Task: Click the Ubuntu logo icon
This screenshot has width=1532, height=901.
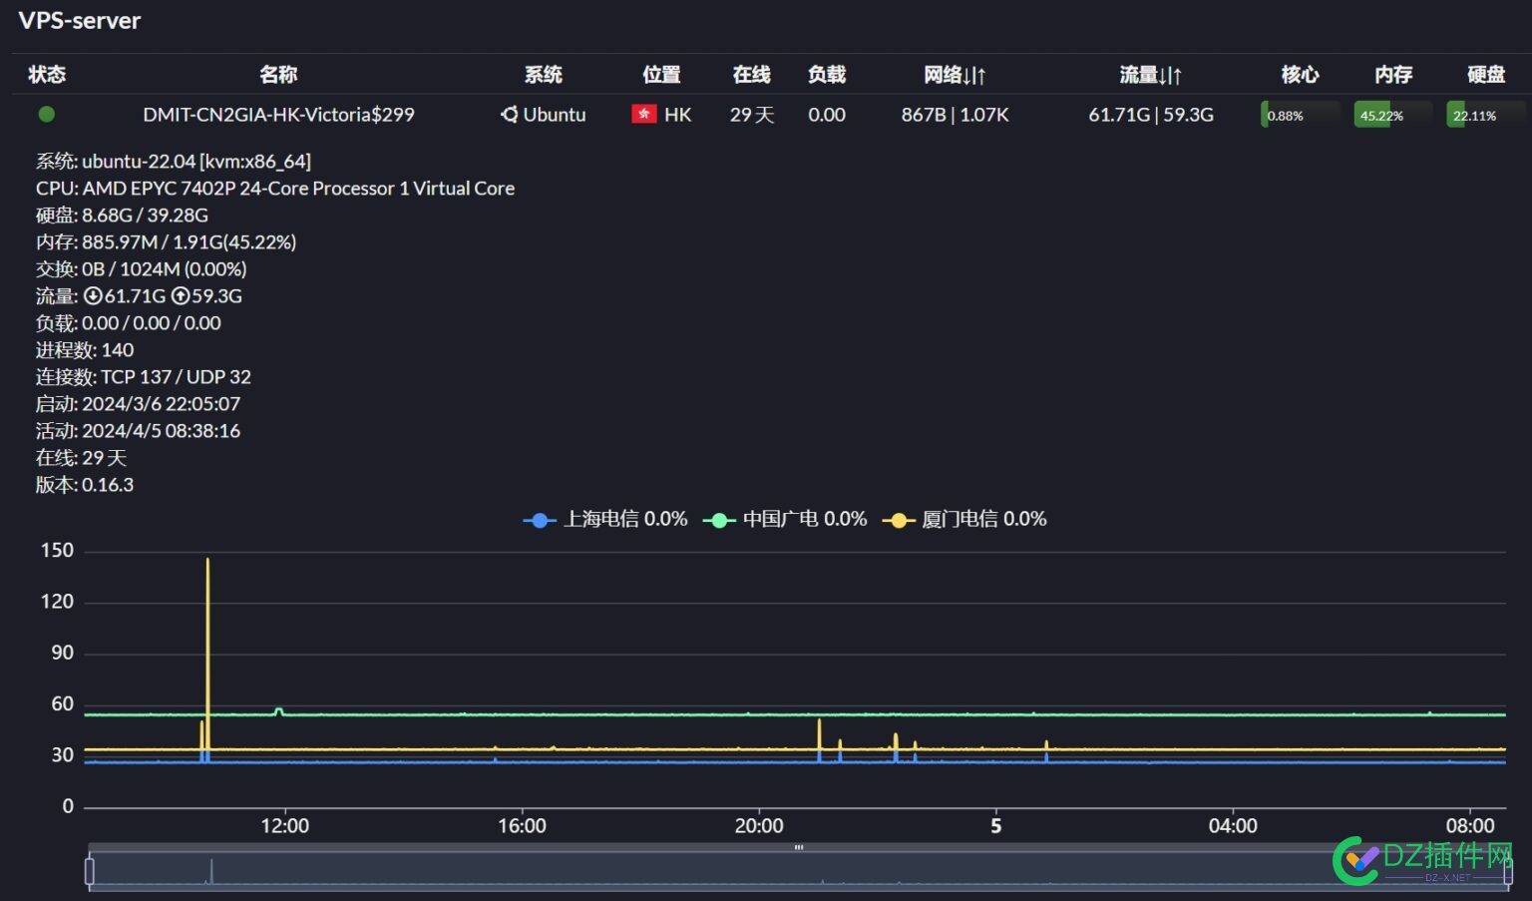Action: tap(509, 115)
